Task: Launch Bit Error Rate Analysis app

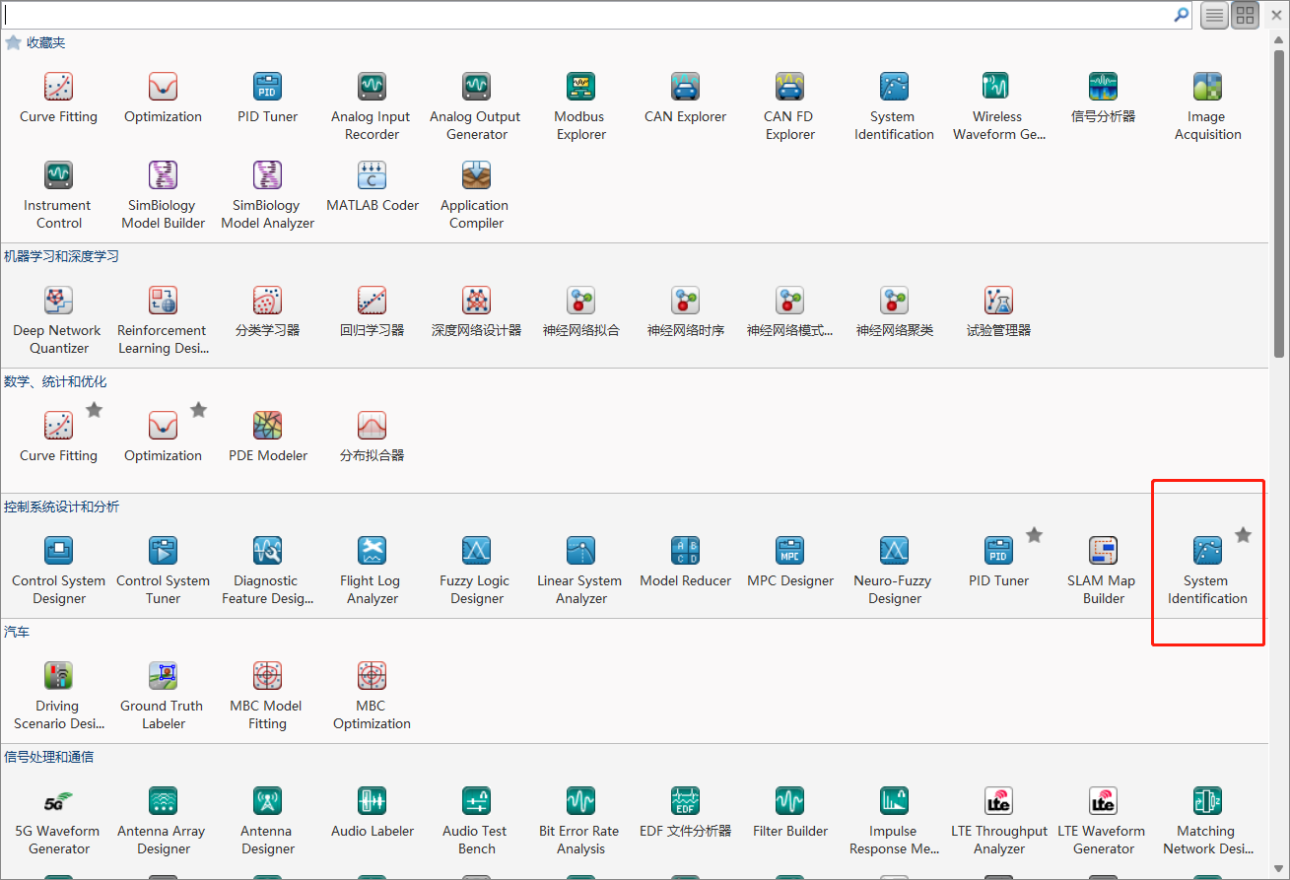Action: click(x=581, y=822)
